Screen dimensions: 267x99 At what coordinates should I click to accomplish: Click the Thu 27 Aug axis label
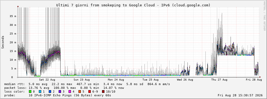tap(219, 80)
